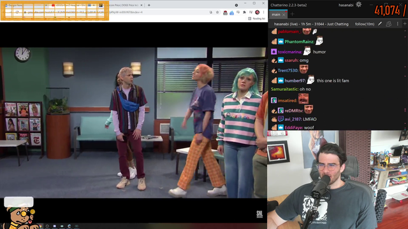Click the webcam feed of the streamer
Screen dimensions: 408x229
click(337, 179)
